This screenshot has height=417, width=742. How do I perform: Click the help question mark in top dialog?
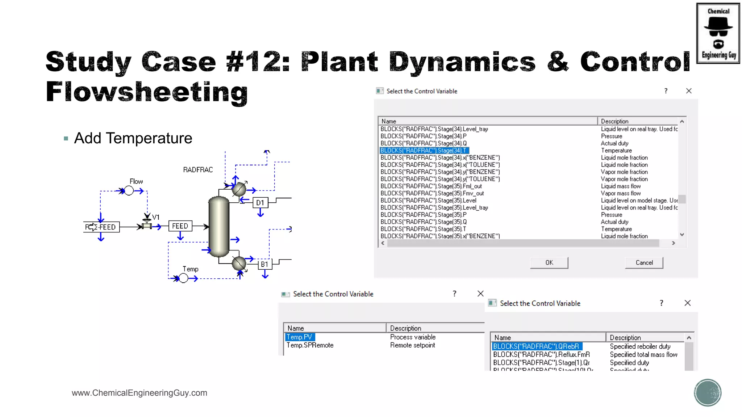(x=666, y=91)
